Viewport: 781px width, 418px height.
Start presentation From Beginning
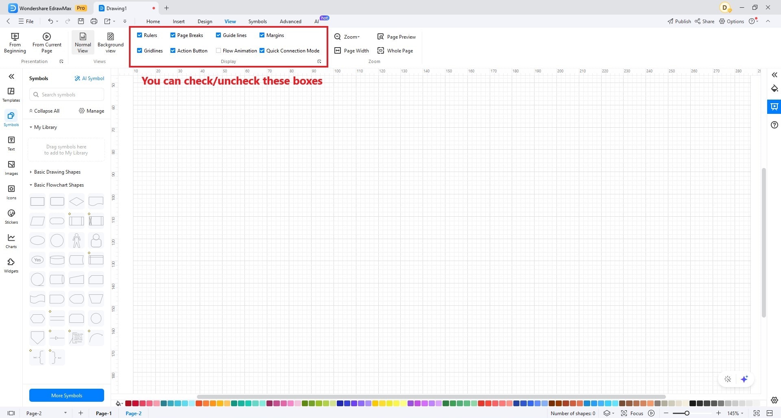click(x=15, y=43)
